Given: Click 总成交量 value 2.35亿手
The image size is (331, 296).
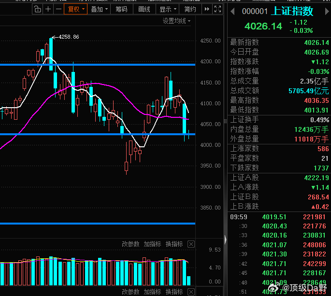Looking at the screenshot, I should [314, 81].
